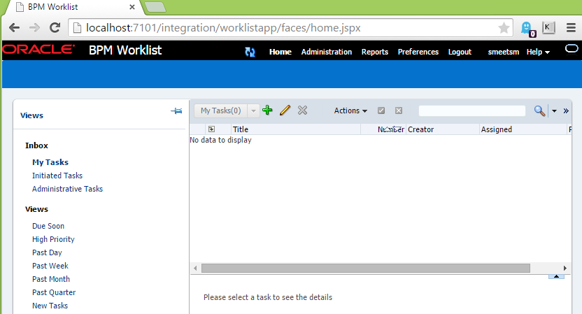Click the Logout link
Screen dimensions: 582x314
(460, 52)
